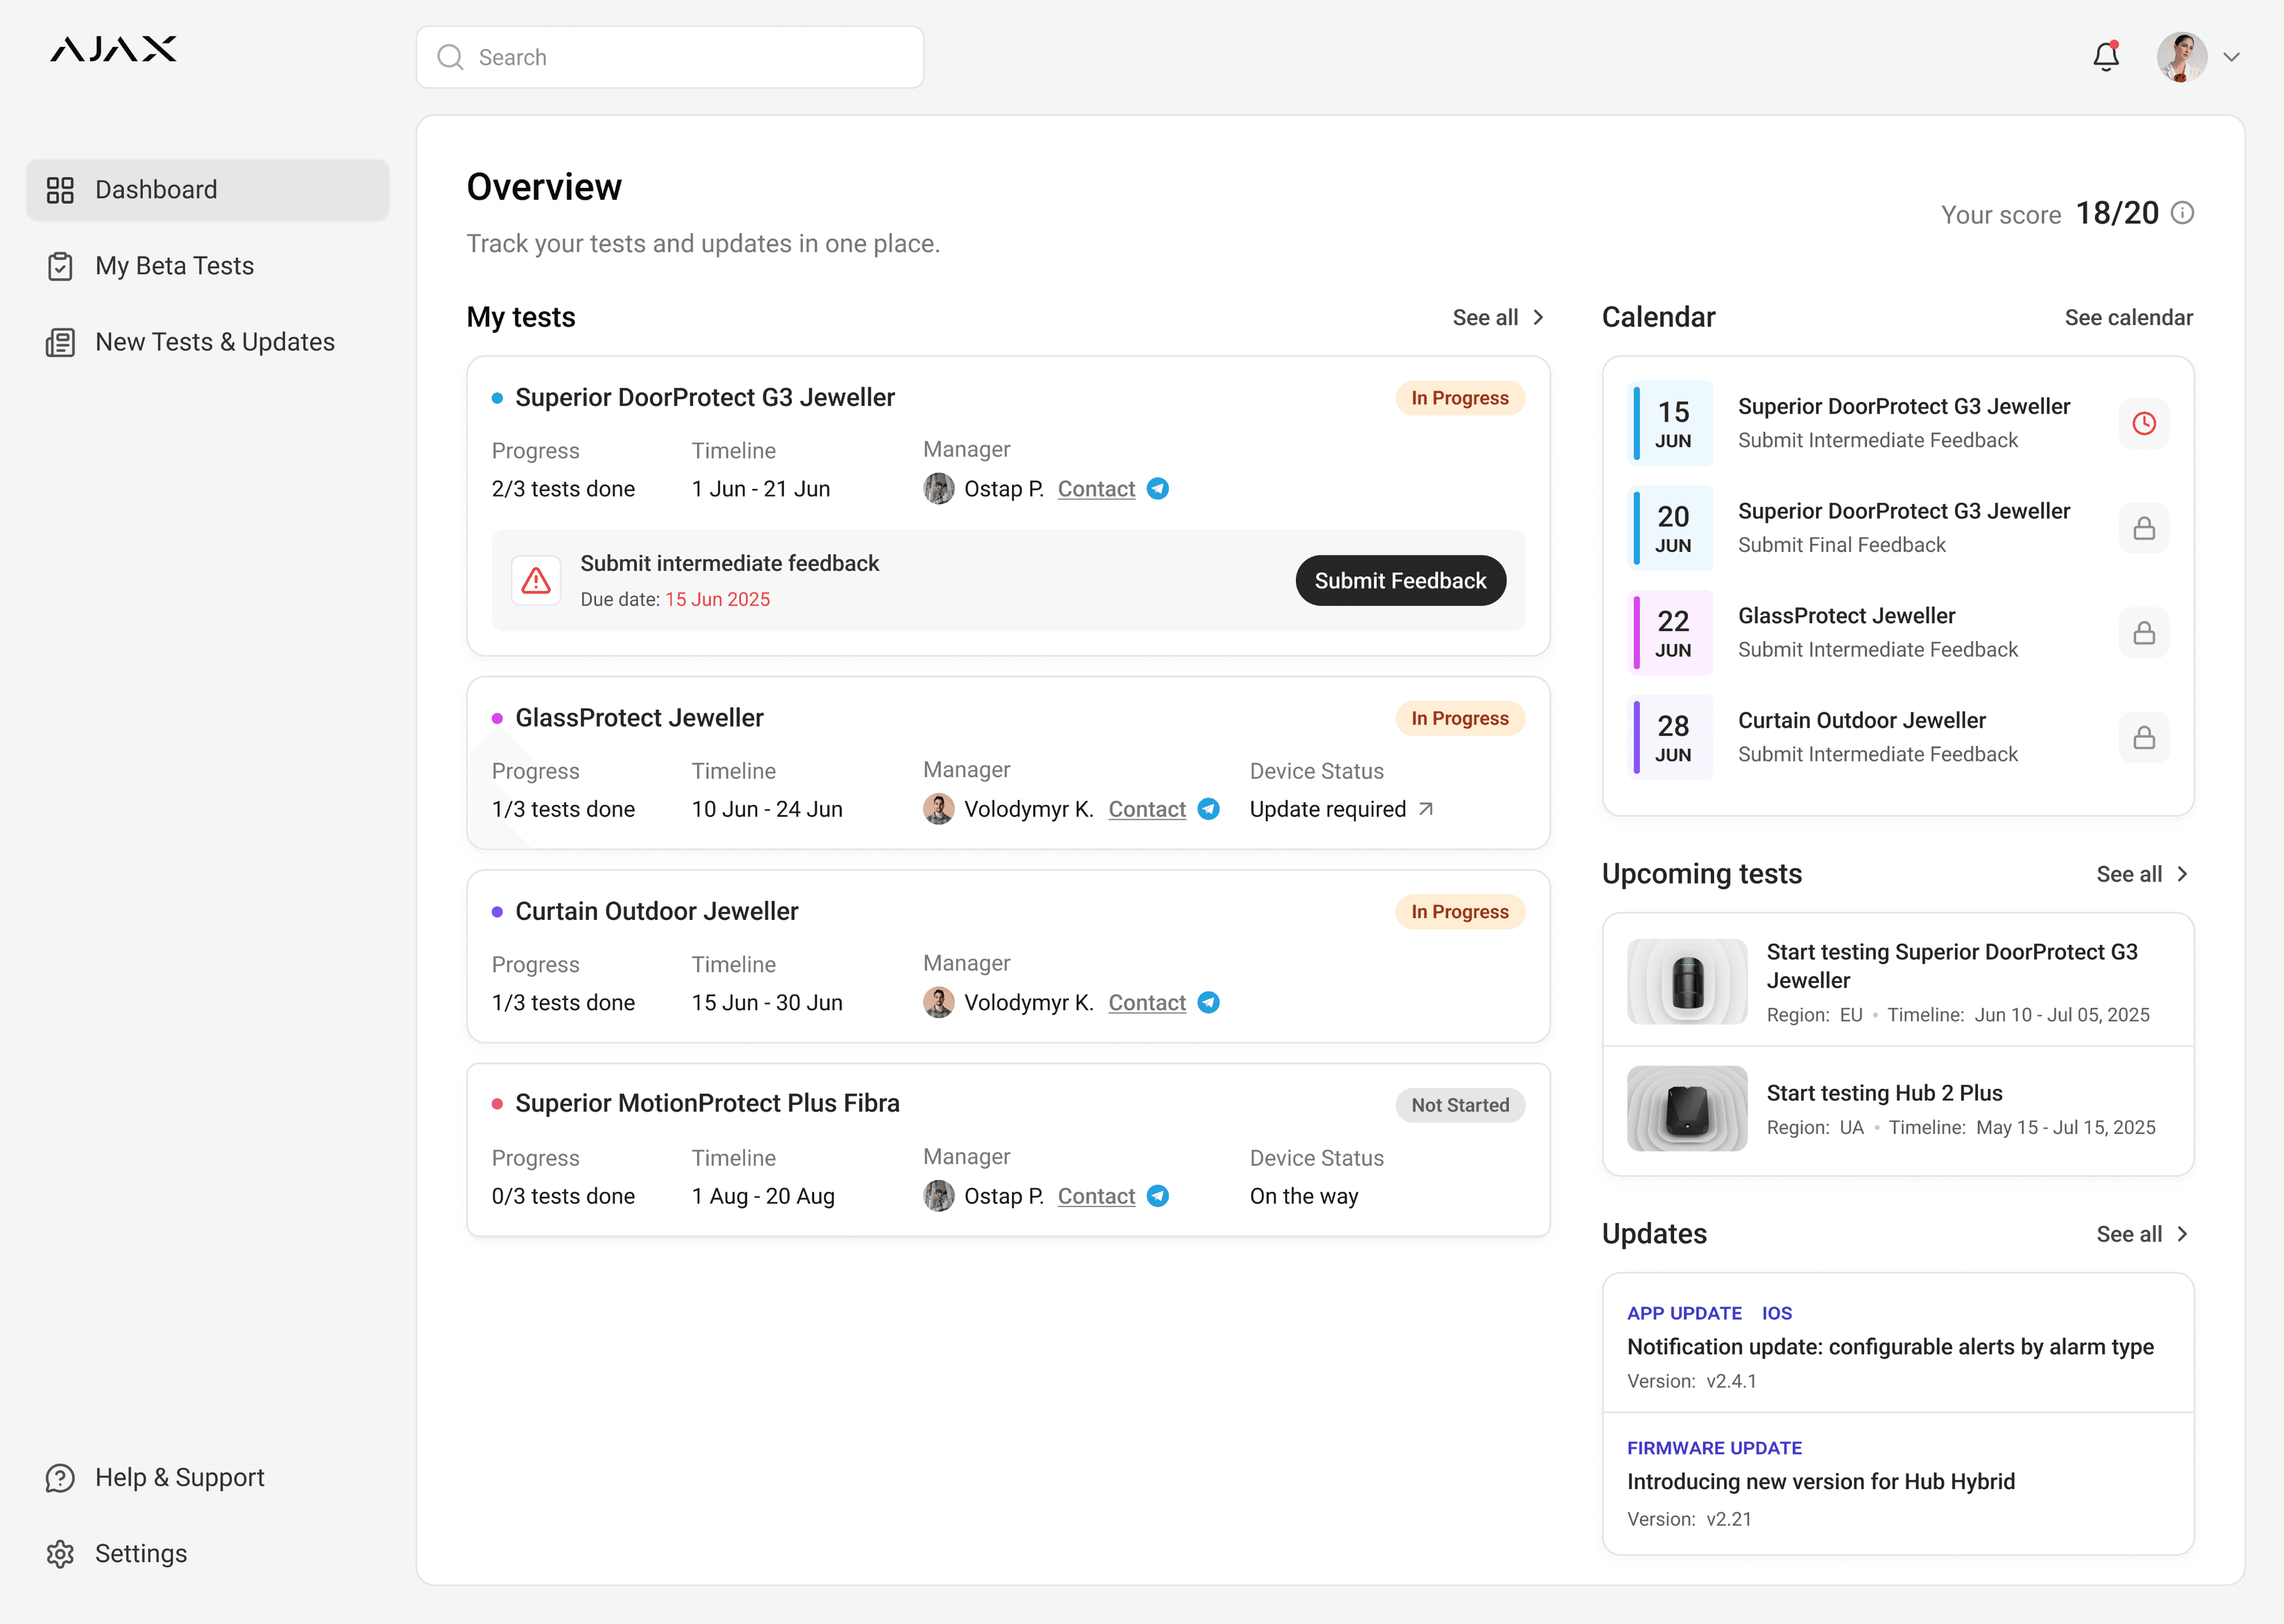Click the score info icon
The image size is (2284, 1624).
click(2183, 213)
